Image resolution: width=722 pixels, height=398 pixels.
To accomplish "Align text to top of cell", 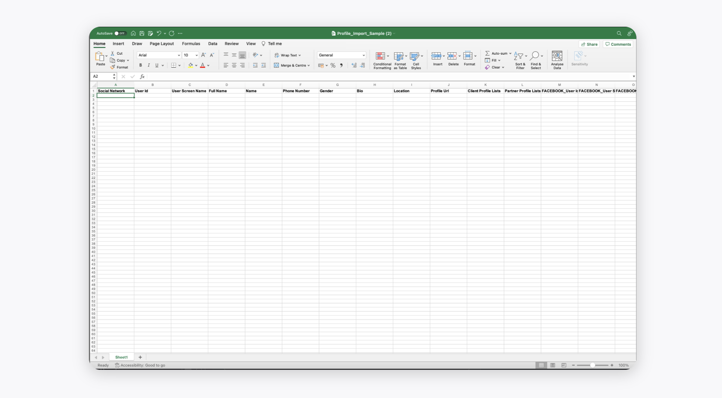I will pyautogui.click(x=226, y=55).
